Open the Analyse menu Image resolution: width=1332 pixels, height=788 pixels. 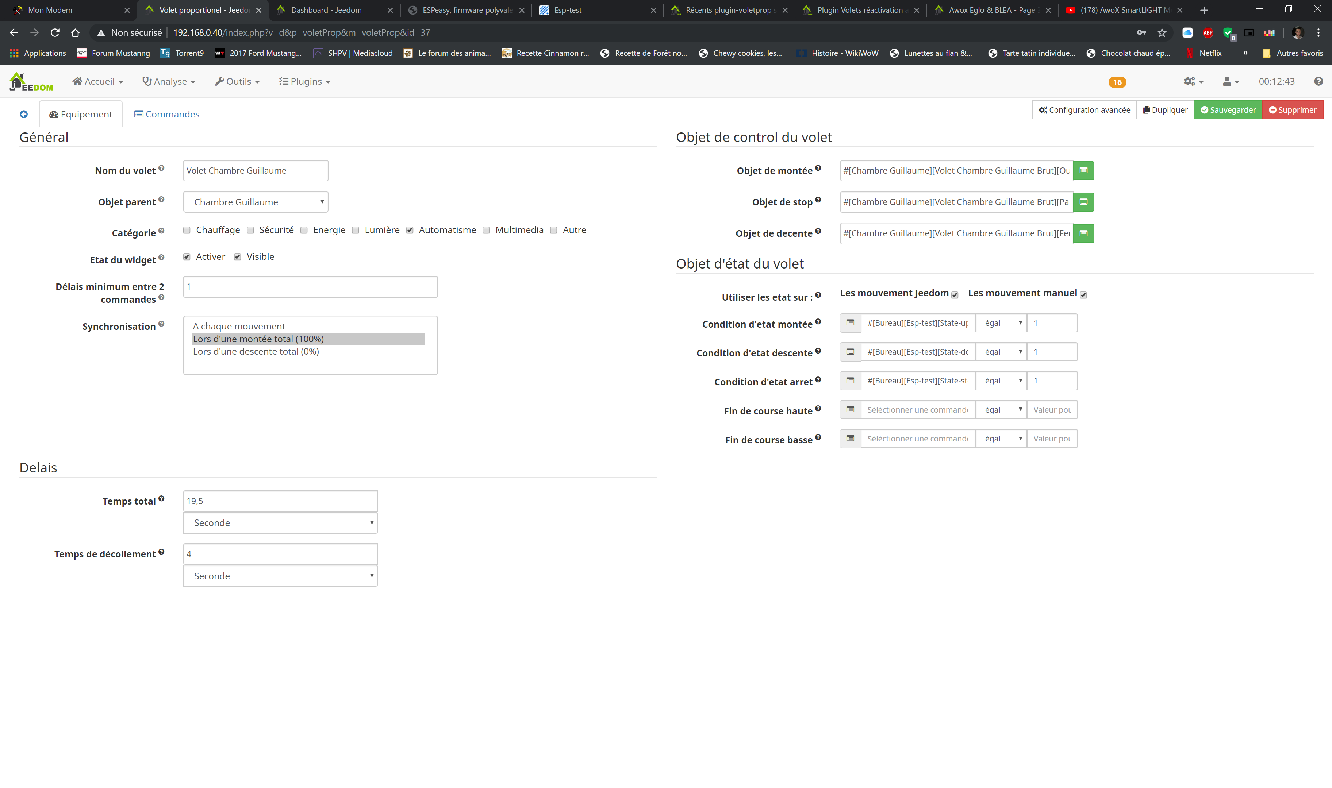pyautogui.click(x=169, y=81)
